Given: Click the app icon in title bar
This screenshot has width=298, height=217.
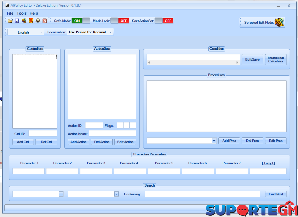Looking at the screenshot, I should (7, 5).
